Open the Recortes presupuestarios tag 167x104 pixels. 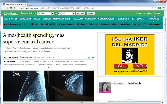pos(14,65)
